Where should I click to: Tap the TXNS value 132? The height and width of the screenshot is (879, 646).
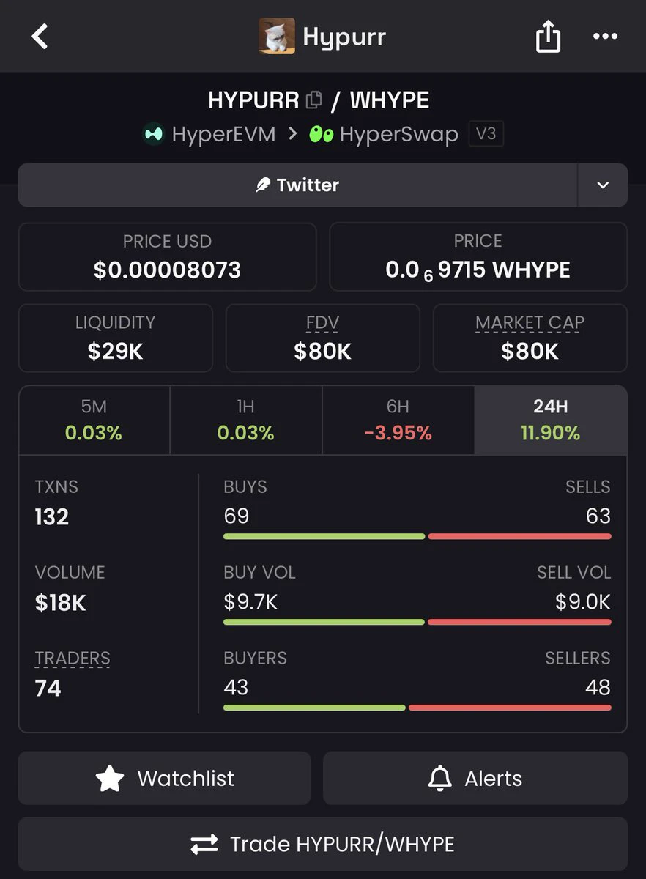(x=52, y=517)
